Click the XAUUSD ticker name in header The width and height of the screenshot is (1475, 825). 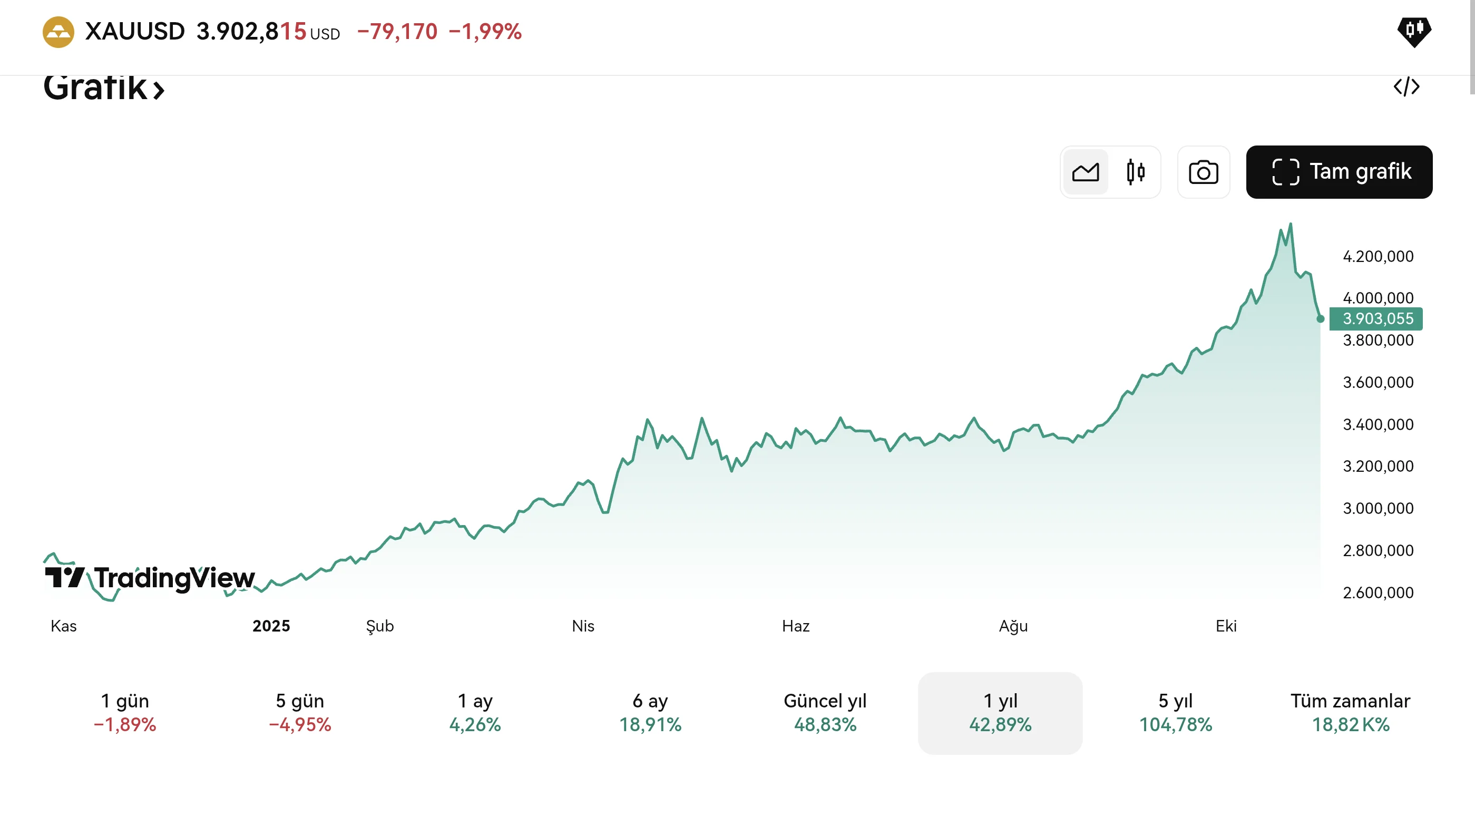pos(135,32)
